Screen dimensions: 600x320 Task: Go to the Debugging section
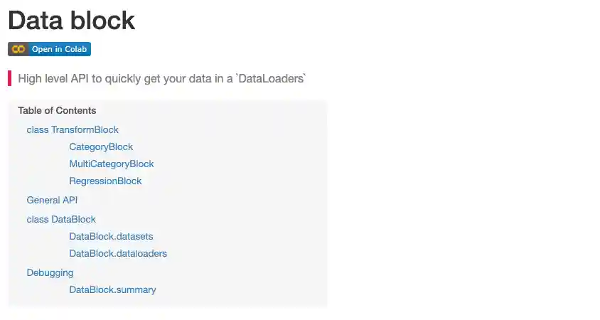tap(50, 272)
